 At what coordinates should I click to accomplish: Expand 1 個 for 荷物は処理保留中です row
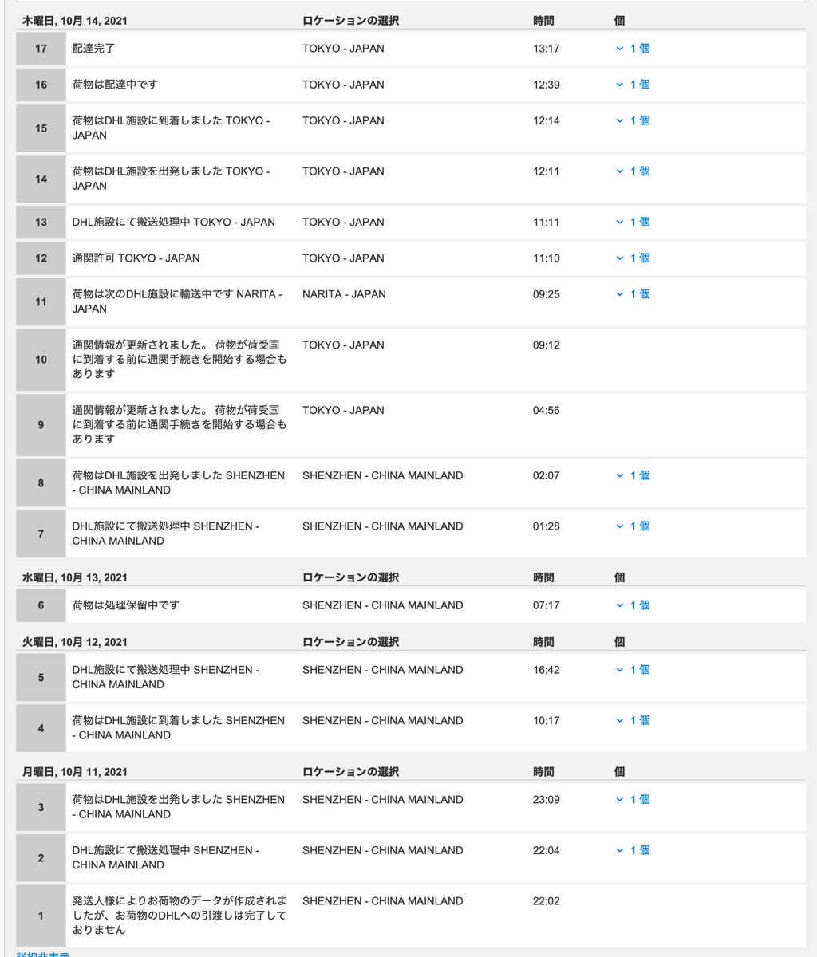click(633, 605)
